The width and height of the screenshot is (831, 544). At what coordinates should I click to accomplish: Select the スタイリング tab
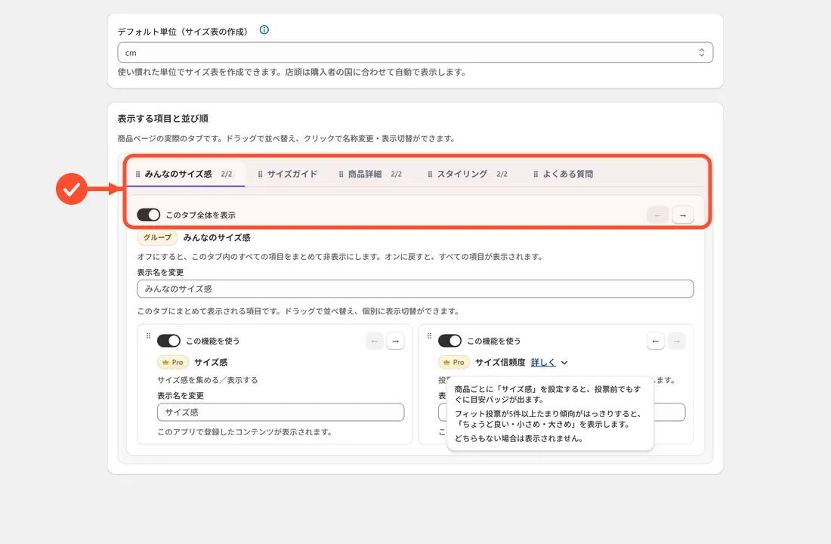tap(468, 174)
